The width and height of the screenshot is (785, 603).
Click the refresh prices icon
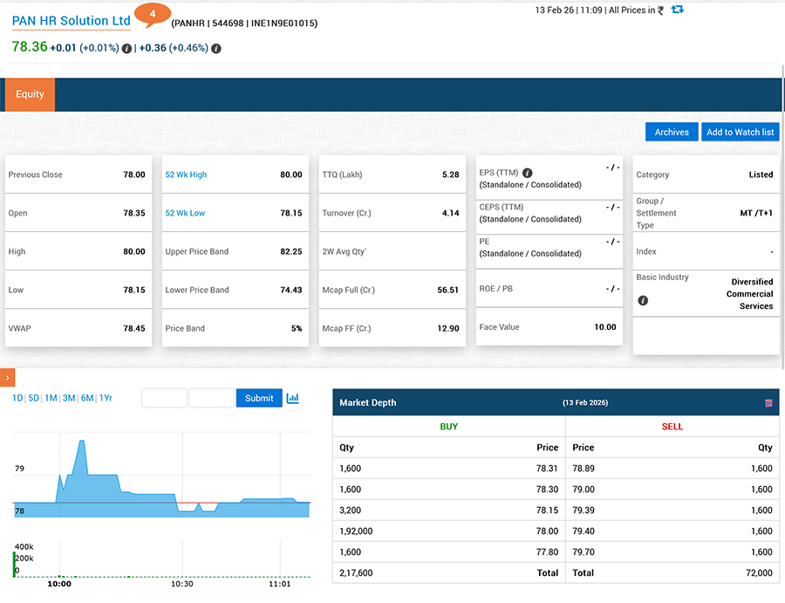coord(678,10)
